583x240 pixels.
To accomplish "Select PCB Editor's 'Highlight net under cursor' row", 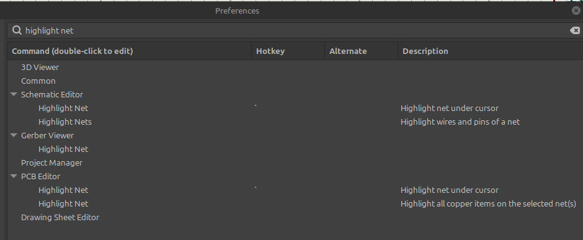I will 295,190.
